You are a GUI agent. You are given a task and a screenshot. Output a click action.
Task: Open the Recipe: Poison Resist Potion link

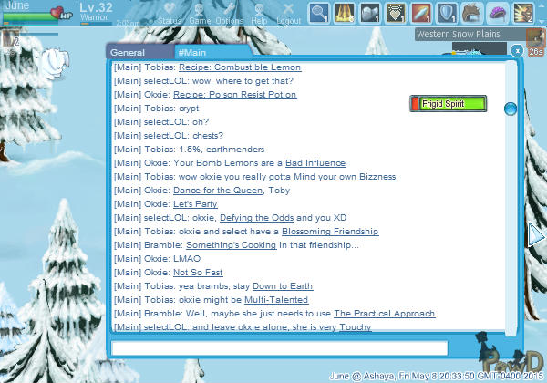235,95
